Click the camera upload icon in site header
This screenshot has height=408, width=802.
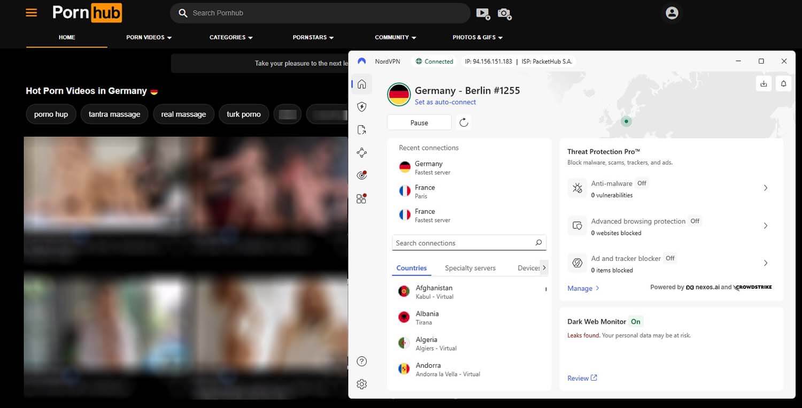coord(505,13)
